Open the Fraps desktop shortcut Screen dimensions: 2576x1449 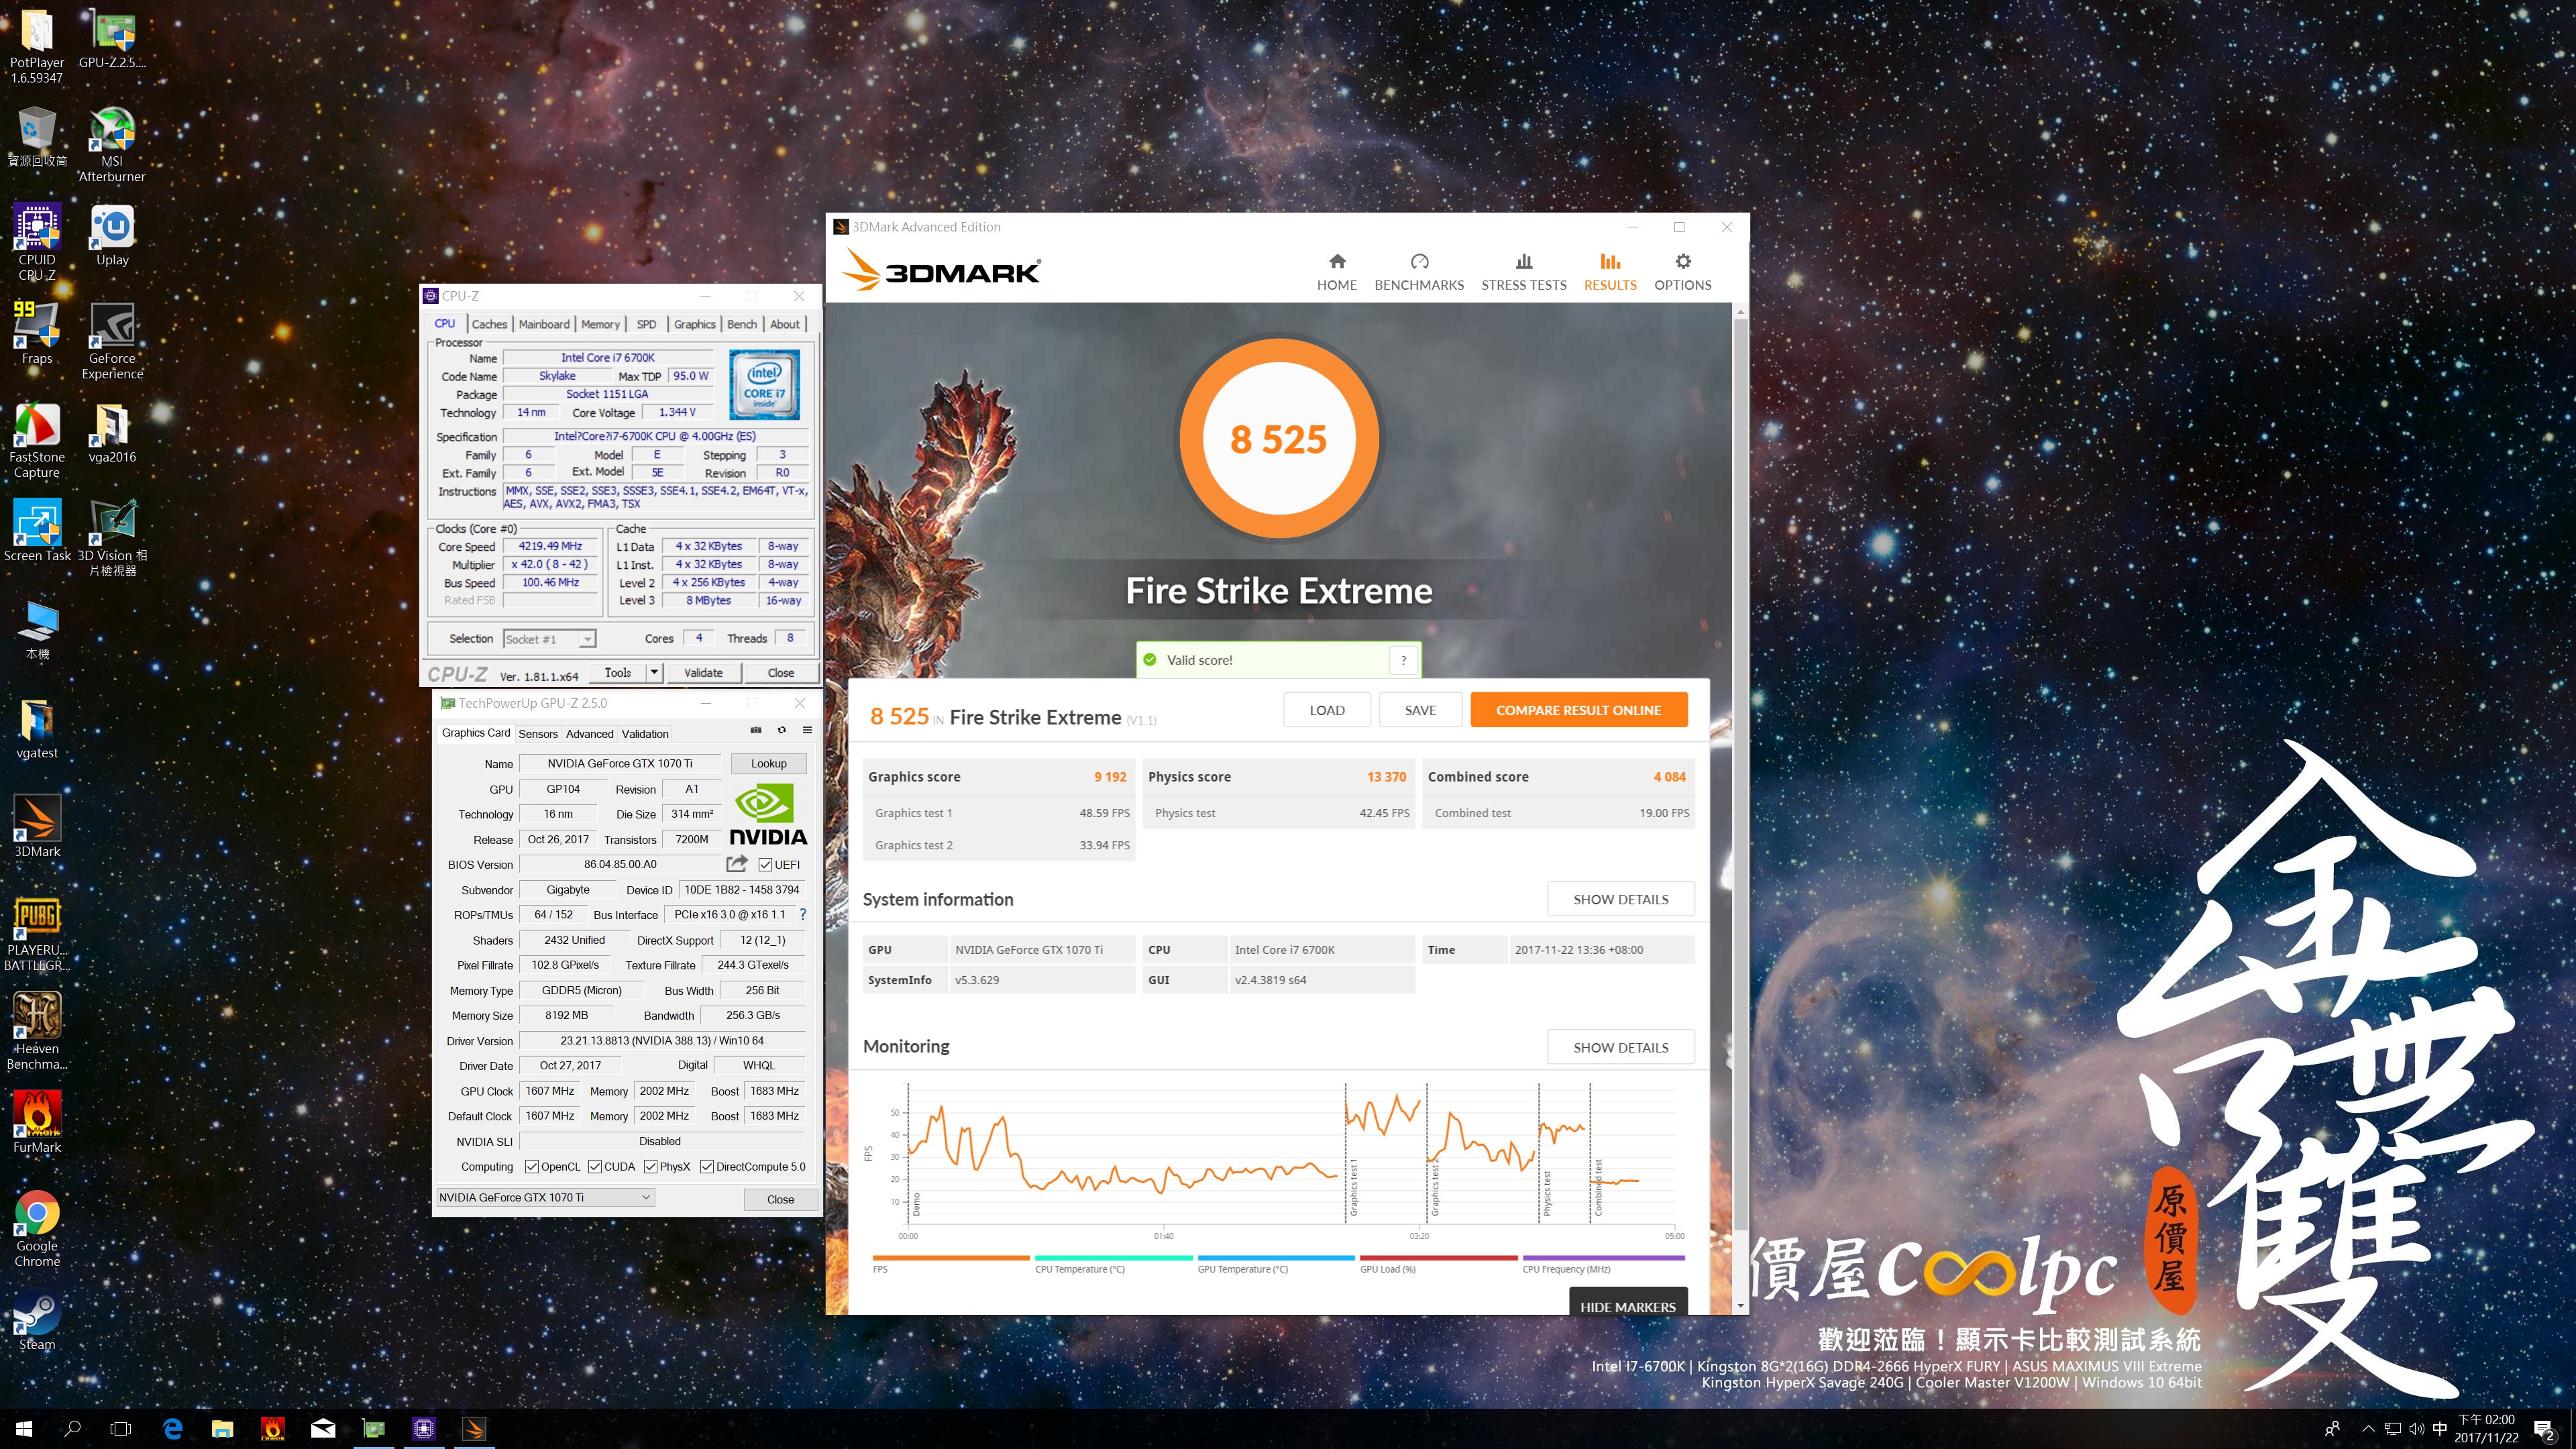(37, 333)
